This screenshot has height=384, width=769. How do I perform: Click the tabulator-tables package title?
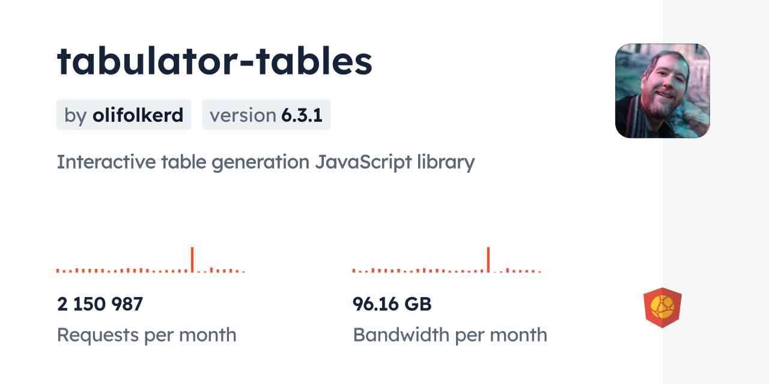(x=214, y=61)
